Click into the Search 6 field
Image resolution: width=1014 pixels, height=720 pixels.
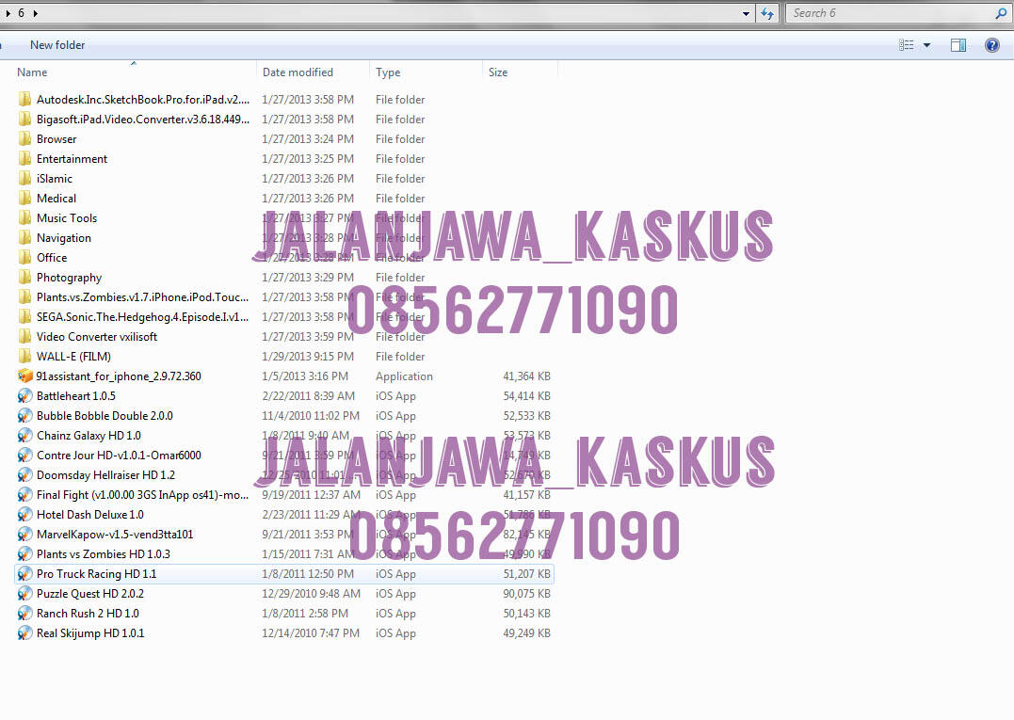(889, 13)
